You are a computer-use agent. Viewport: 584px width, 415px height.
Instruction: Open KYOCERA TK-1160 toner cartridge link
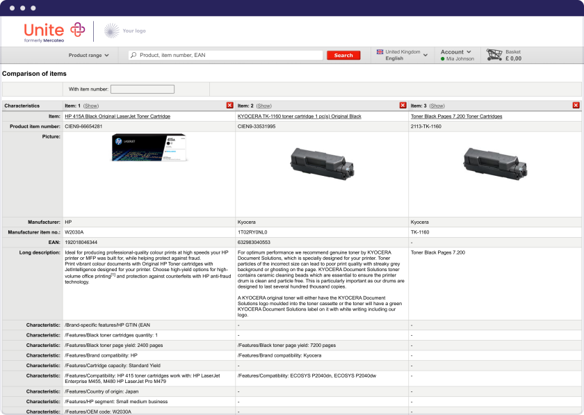300,116
